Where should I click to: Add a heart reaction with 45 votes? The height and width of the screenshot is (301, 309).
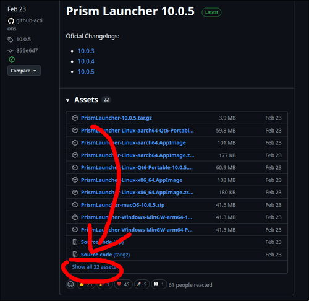point(123,284)
